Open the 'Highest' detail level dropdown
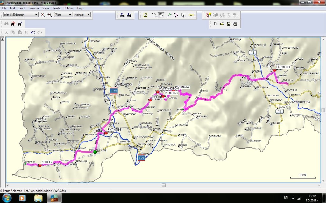The image size is (326, 203). 82,15
